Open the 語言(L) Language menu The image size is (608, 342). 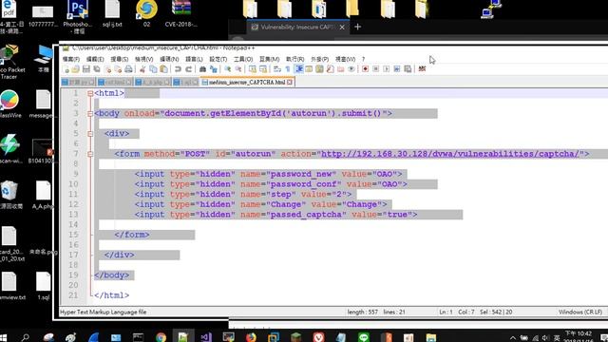point(194,59)
